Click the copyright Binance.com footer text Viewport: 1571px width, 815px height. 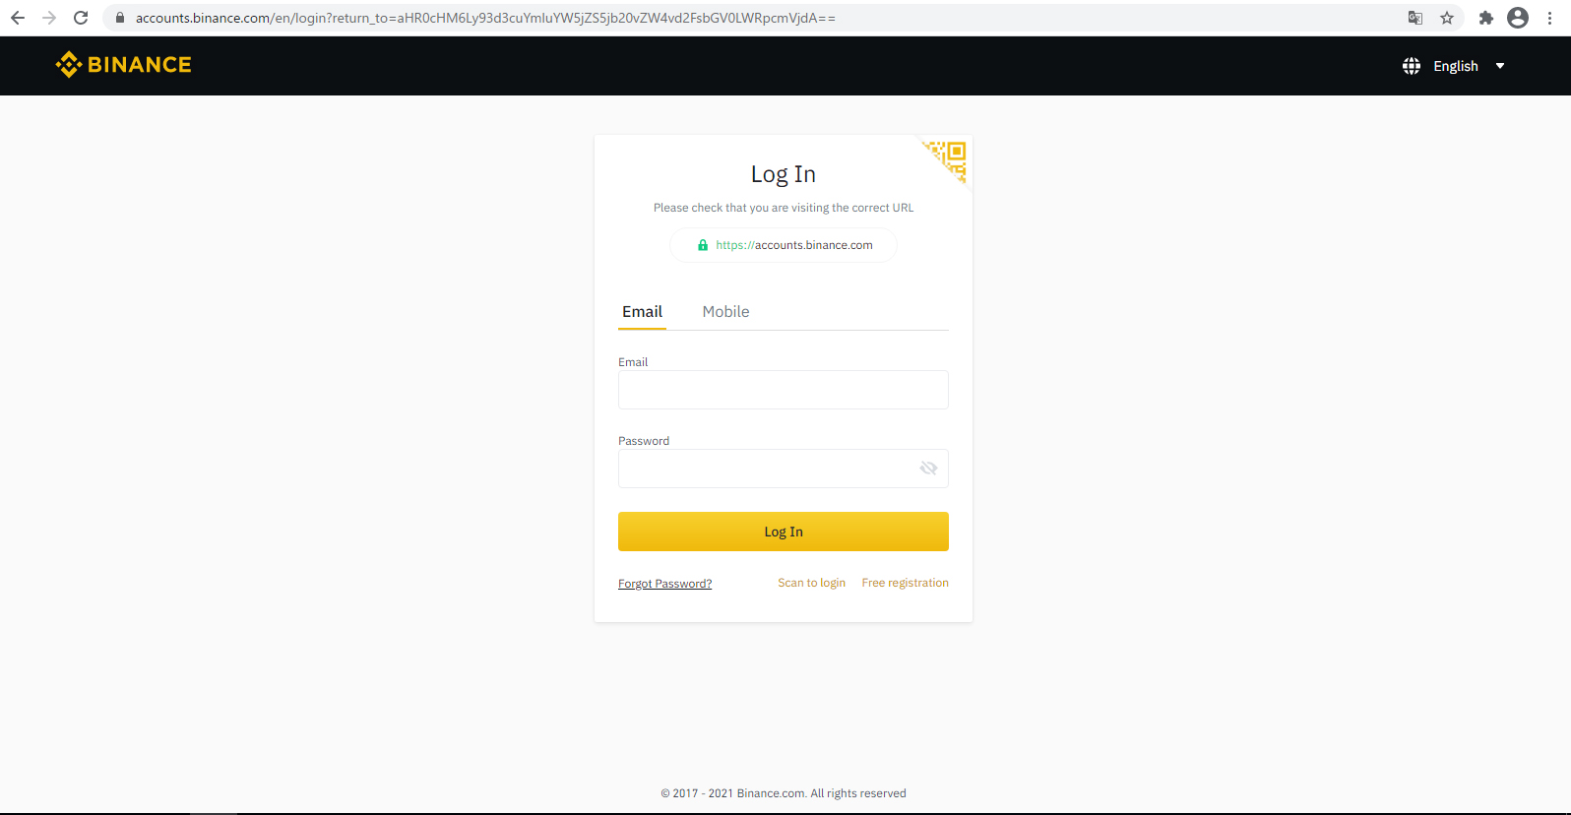click(x=784, y=793)
